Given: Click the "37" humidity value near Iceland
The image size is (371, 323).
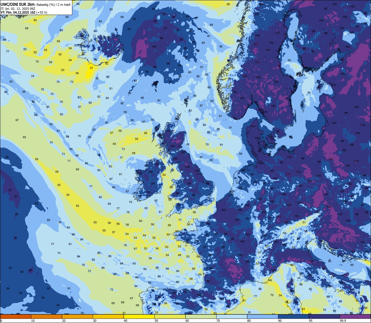Looking at the screenshot, I should coord(92,68).
